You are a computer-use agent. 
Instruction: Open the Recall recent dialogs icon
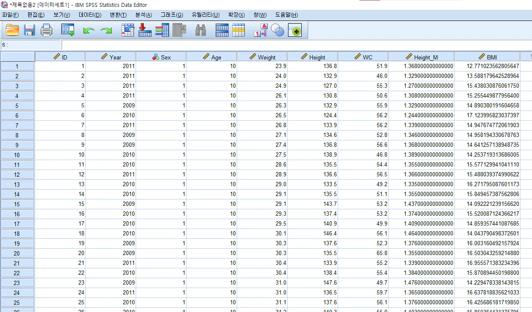(x=68, y=30)
